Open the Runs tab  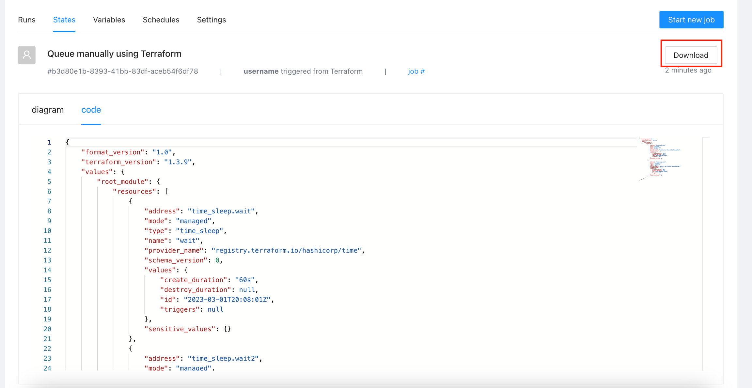(x=27, y=20)
